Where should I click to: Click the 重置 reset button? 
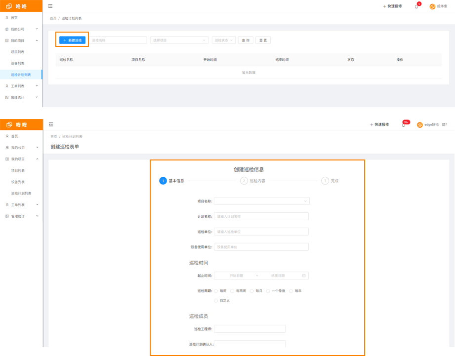pos(263,40)
